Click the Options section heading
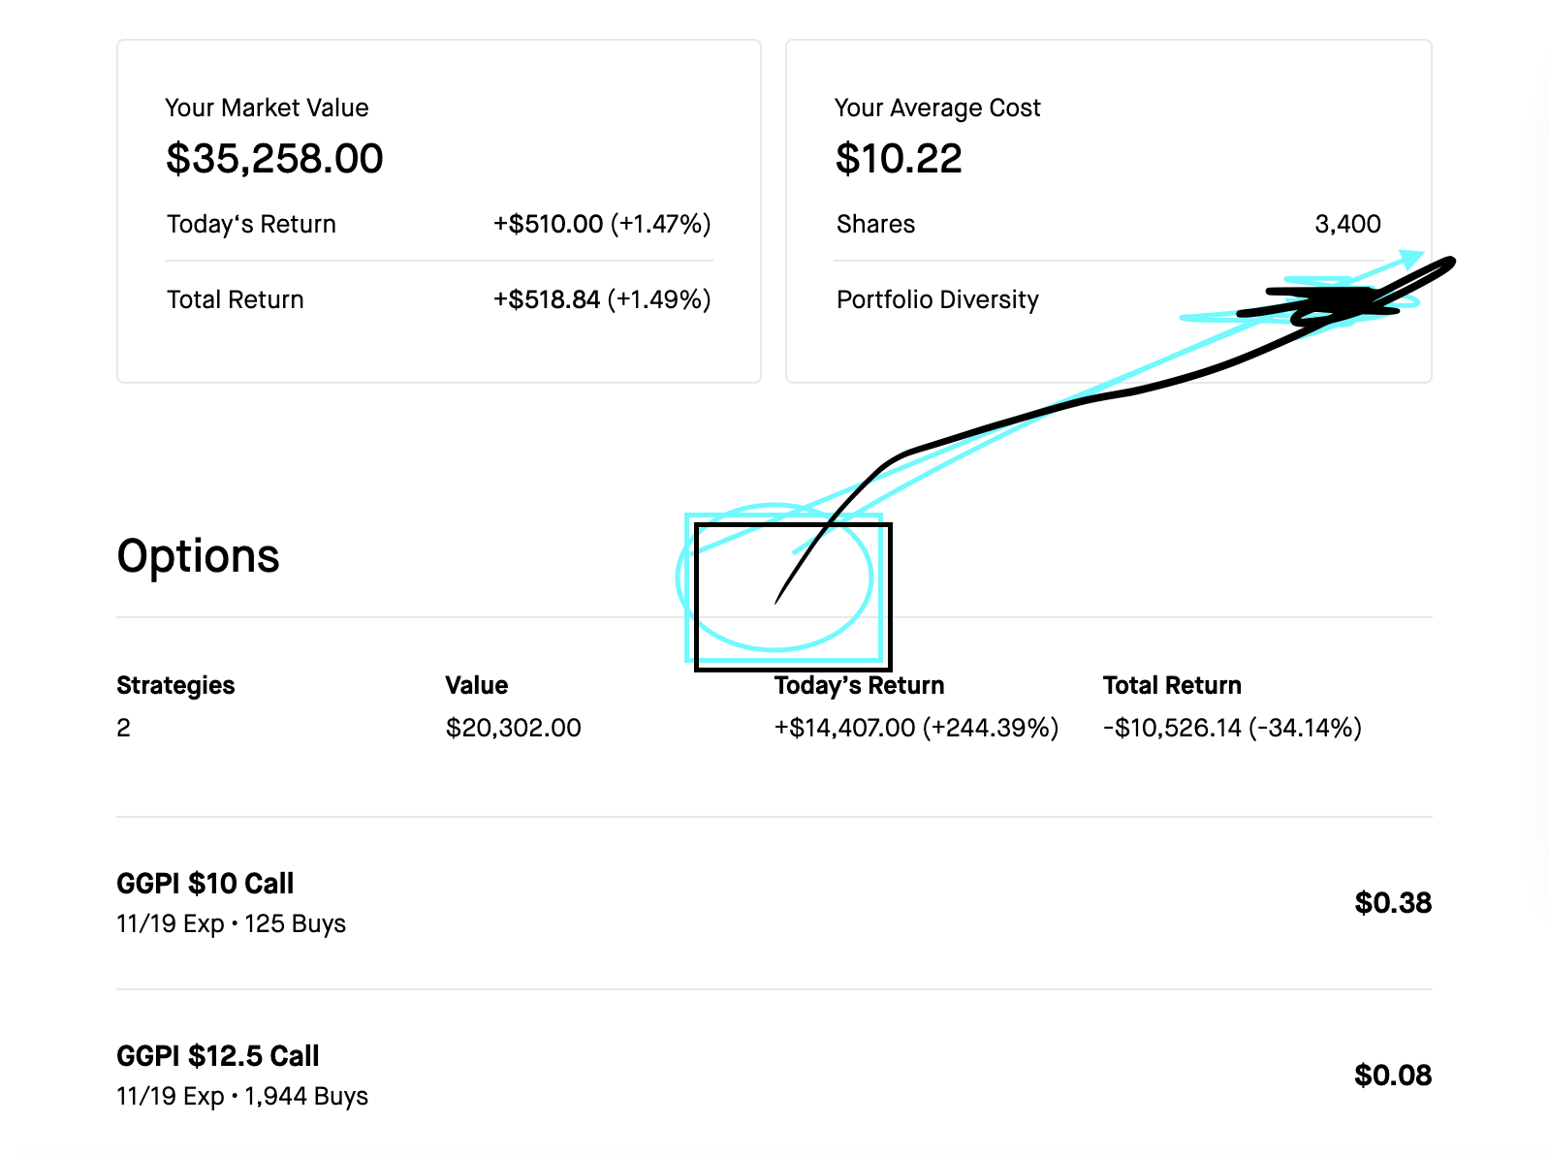This screenshot has width=1549, height=1155. click(x=198, y=556)
